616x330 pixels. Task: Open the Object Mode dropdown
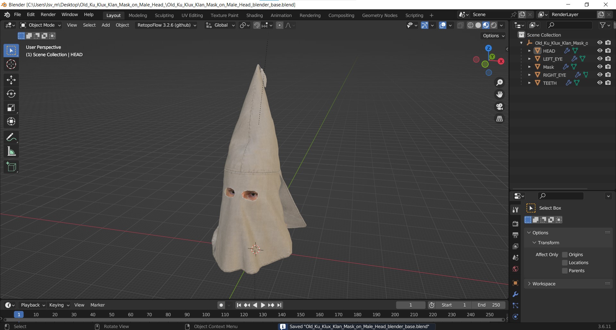click(x=40, y=25)
